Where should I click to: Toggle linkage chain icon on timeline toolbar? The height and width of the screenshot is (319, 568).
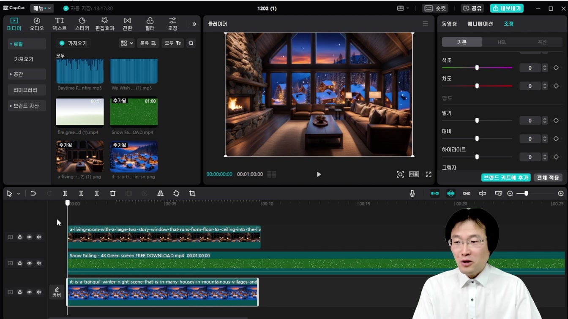point(467,193)
